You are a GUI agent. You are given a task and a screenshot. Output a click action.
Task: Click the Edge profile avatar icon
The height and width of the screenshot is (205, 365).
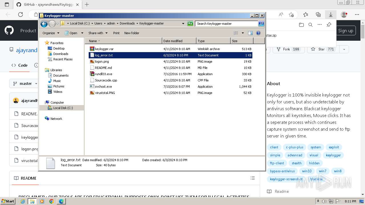(x=344, y=15)
